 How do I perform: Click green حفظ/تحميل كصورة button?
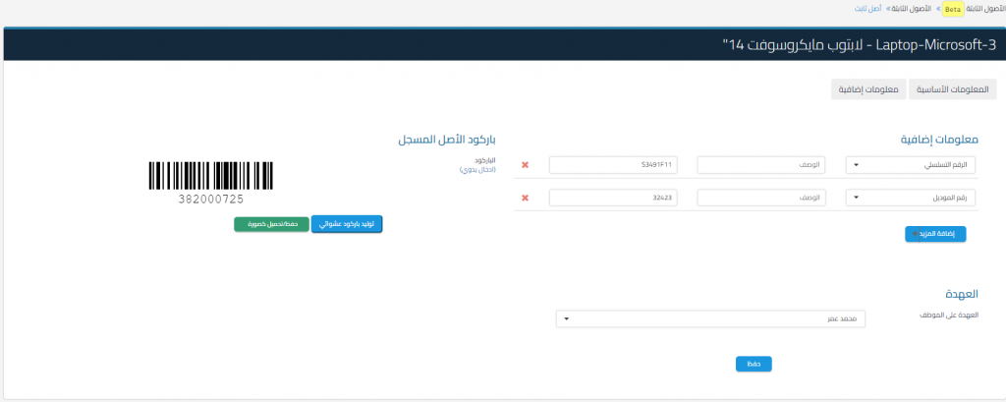pos(272,224)
